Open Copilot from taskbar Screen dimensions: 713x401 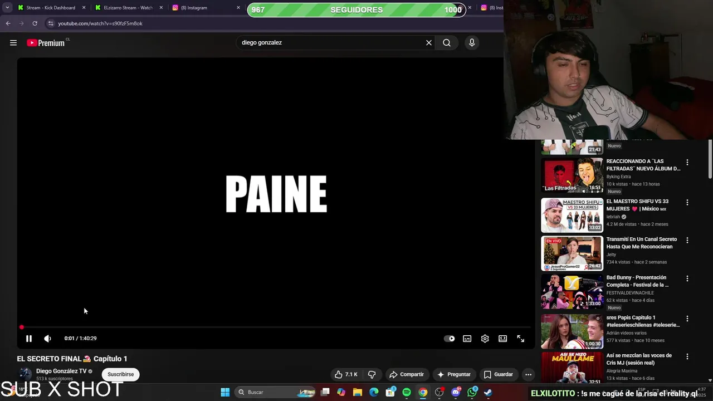pos(341,392)
